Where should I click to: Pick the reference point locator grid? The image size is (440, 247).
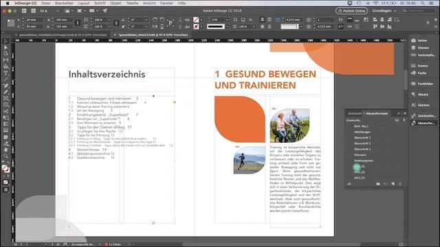click(11, 23)
